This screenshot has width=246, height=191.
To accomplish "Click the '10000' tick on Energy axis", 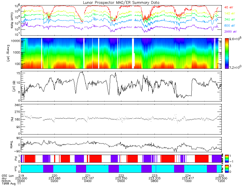I will tap(16, 41).
